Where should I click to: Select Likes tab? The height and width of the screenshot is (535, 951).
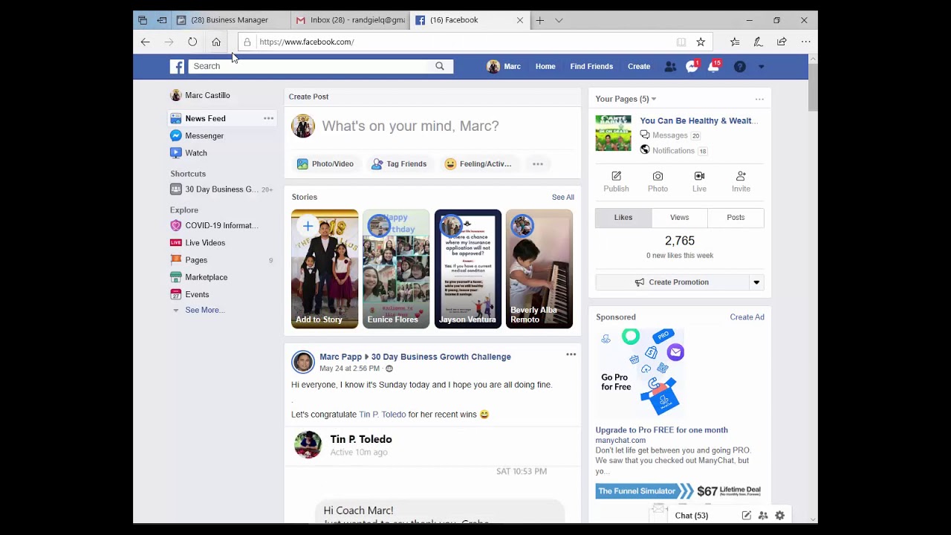(623, 218)
